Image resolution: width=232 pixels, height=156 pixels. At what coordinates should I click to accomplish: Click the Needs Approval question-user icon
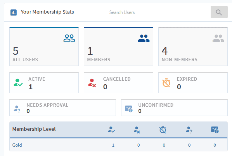17,109
